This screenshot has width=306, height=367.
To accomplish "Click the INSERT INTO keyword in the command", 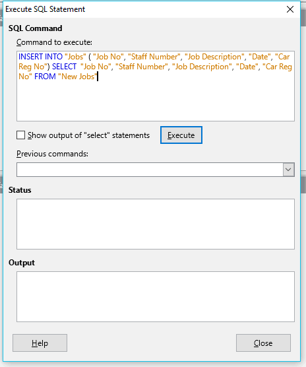I will click(40, 57).
